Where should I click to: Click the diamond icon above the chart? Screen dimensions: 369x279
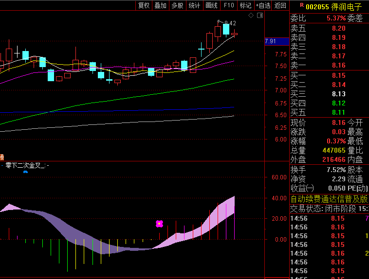(x=251, y=16)
